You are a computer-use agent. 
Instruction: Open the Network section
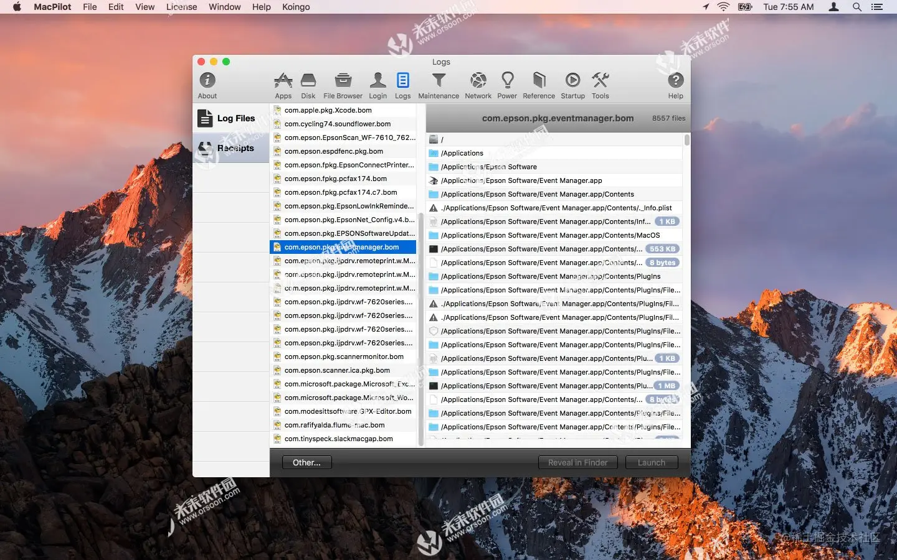pyautogui.click(x=478, y=85)
